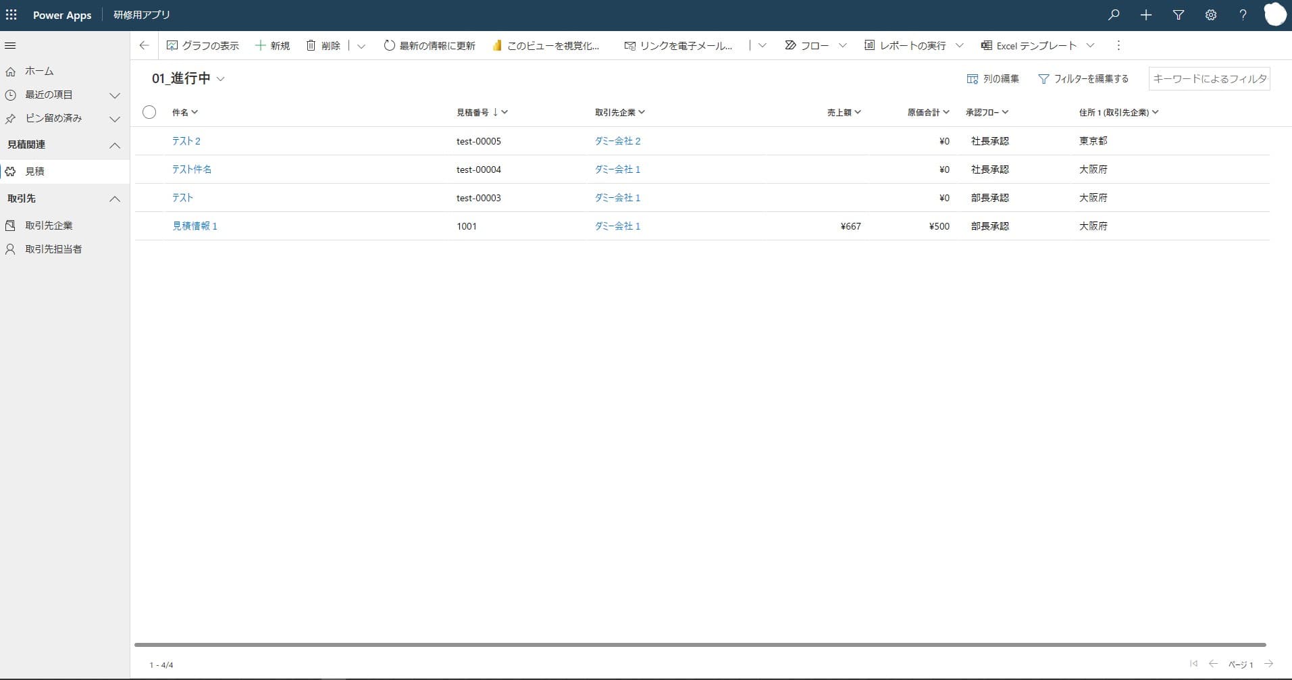Click このビューを視覚化 Power BI button
1292x680 pixels.
click(x=546, y=45)
